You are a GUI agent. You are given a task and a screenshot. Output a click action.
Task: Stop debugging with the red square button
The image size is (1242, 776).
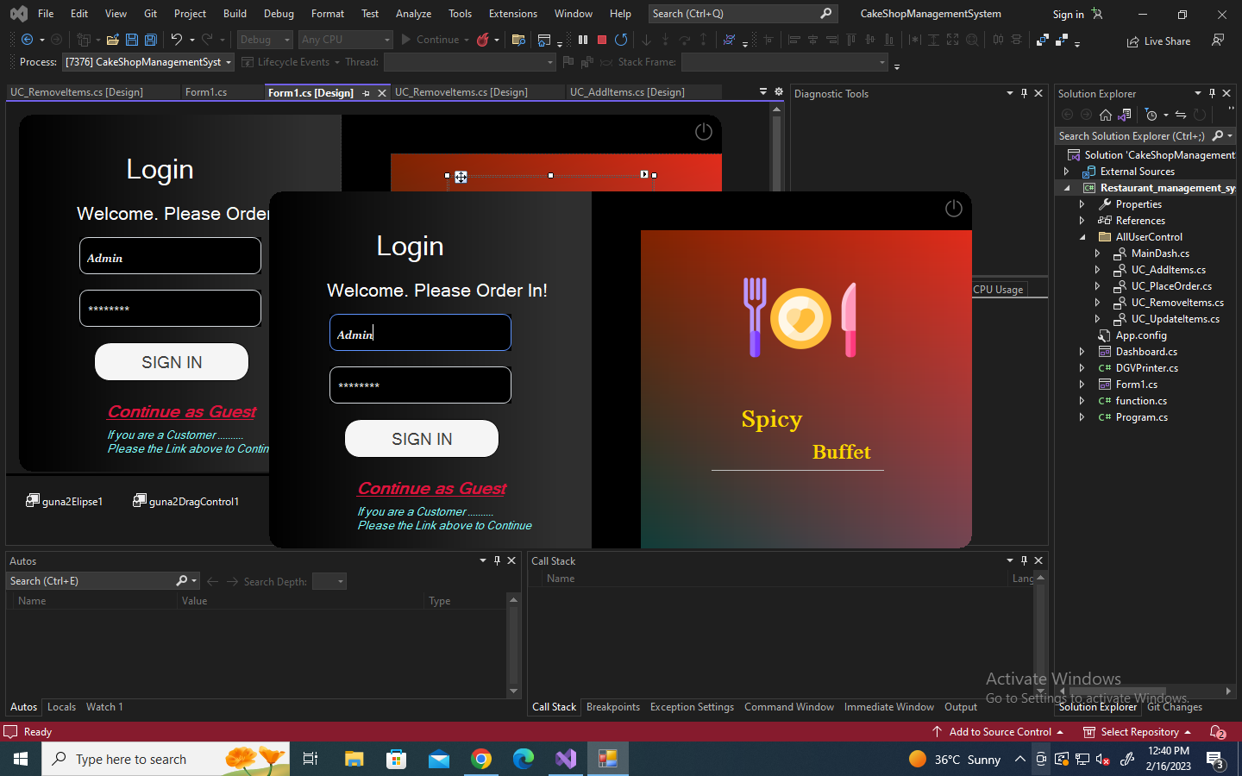602,40
